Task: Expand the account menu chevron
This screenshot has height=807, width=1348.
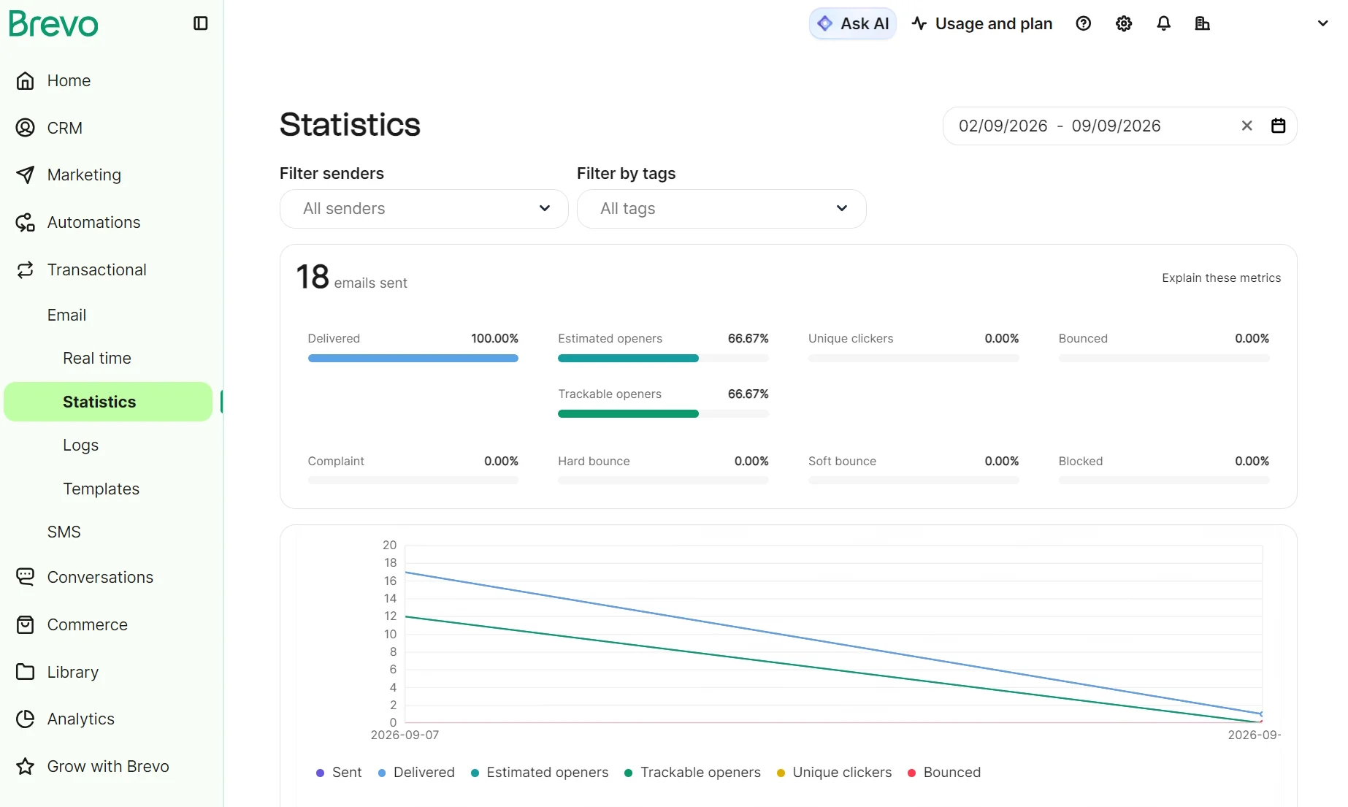Action: (x=1322, y=23)
